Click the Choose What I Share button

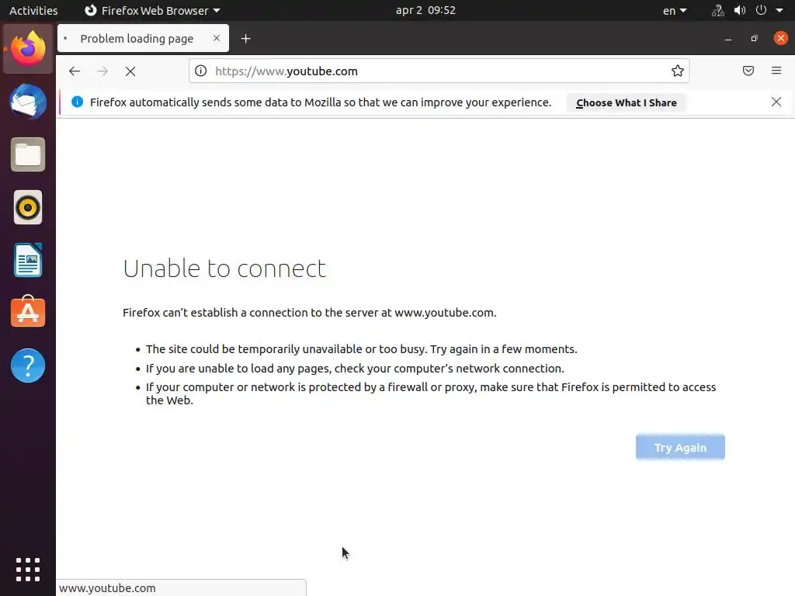[627, 103]
